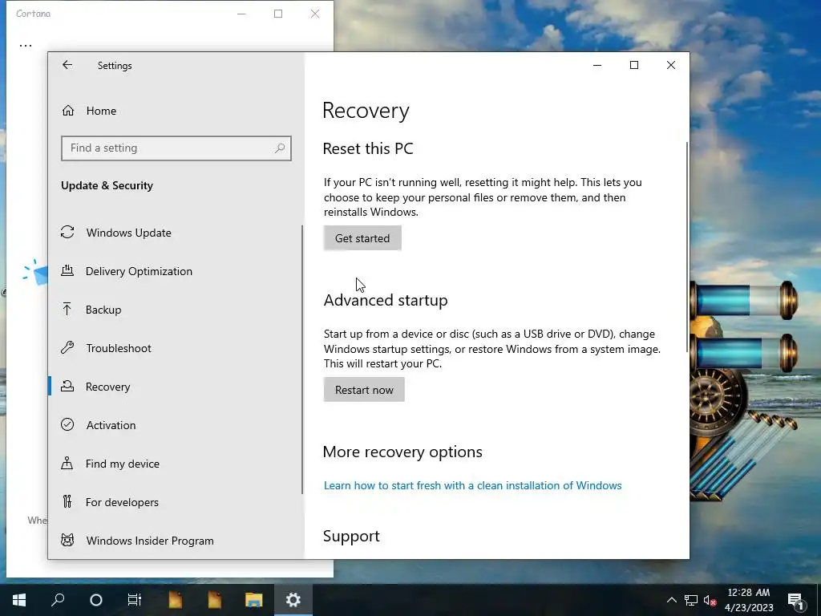
Task: Open Cortana circle on the taskbar
Action: click(96, 600)
